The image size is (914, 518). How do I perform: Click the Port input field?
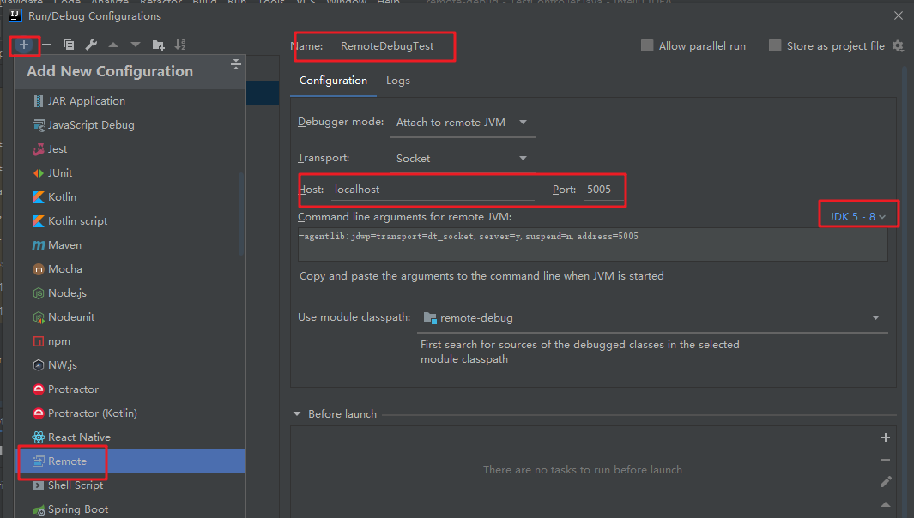pyautogui.click(x=603, y=190)
